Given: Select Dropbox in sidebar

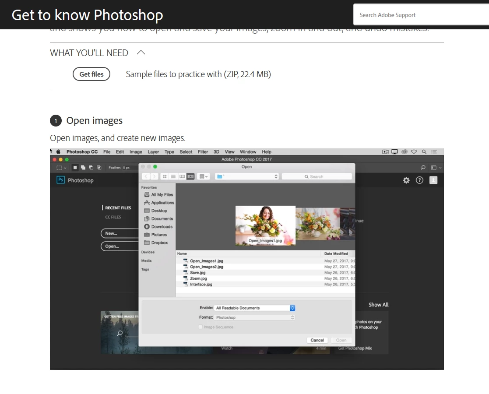Looking at the screenshot, I should [156, 243].
